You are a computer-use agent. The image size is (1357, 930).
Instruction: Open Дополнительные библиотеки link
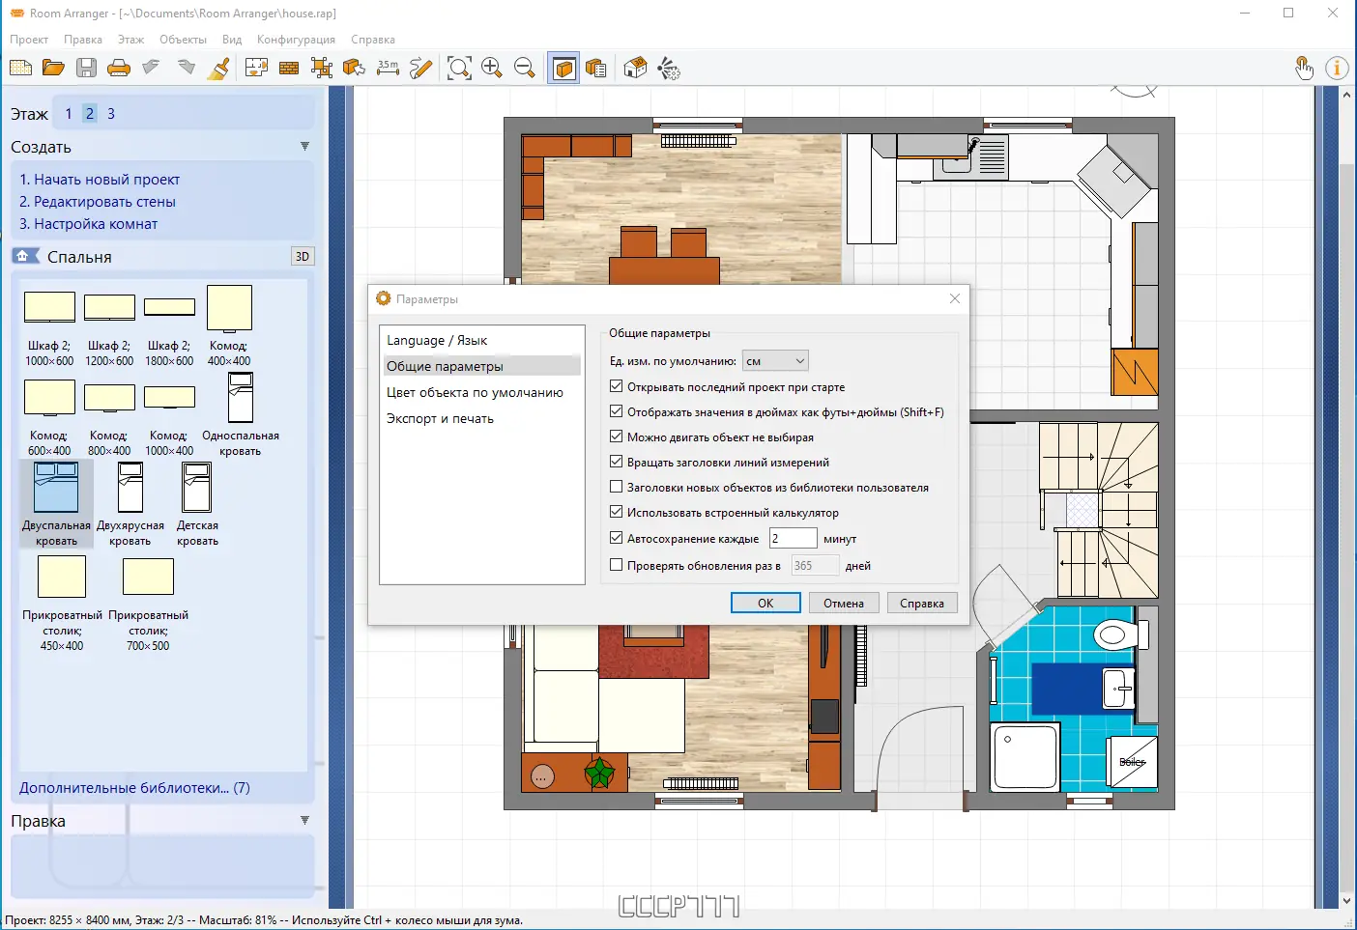pyautogui.click(x=134, y=788)
